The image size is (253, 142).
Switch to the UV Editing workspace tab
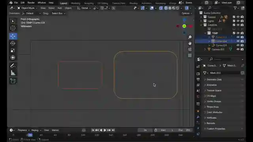click(103, 3)
